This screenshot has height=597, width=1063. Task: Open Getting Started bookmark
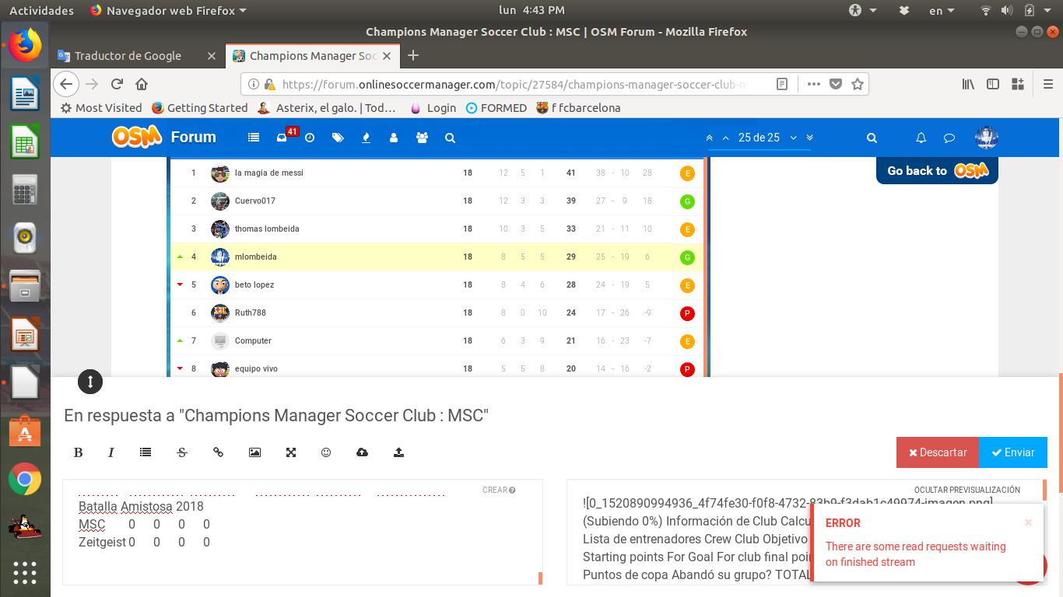click(x=199, y=108)
